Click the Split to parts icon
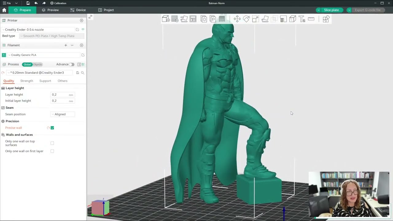 [213, 19]
